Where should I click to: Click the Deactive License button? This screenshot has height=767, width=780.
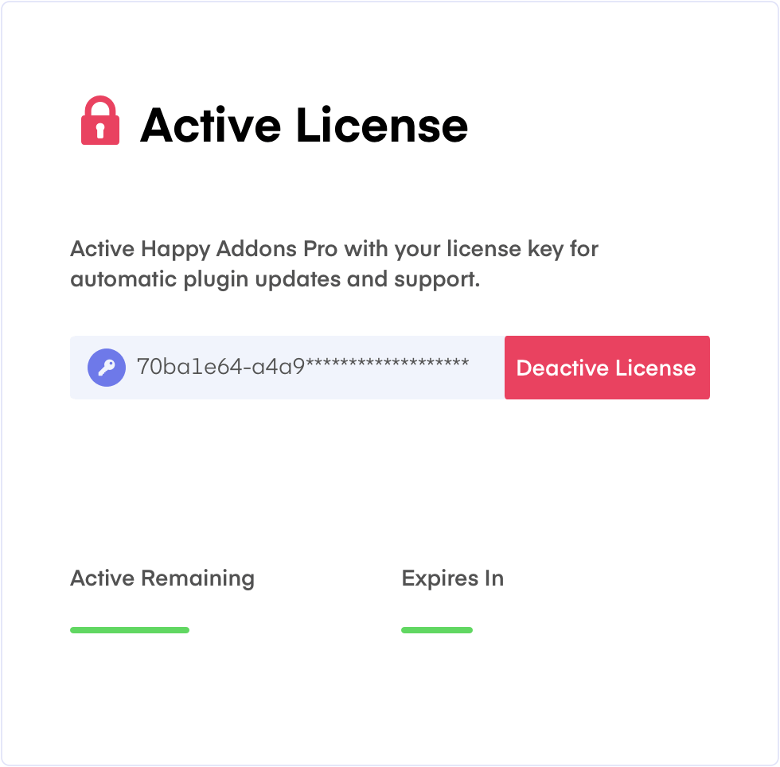pyautogui.click(x=606, y=368)
